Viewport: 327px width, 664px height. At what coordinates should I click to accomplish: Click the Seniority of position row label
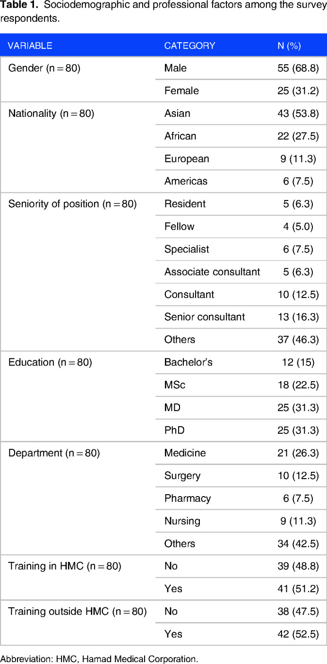[72, 204]
